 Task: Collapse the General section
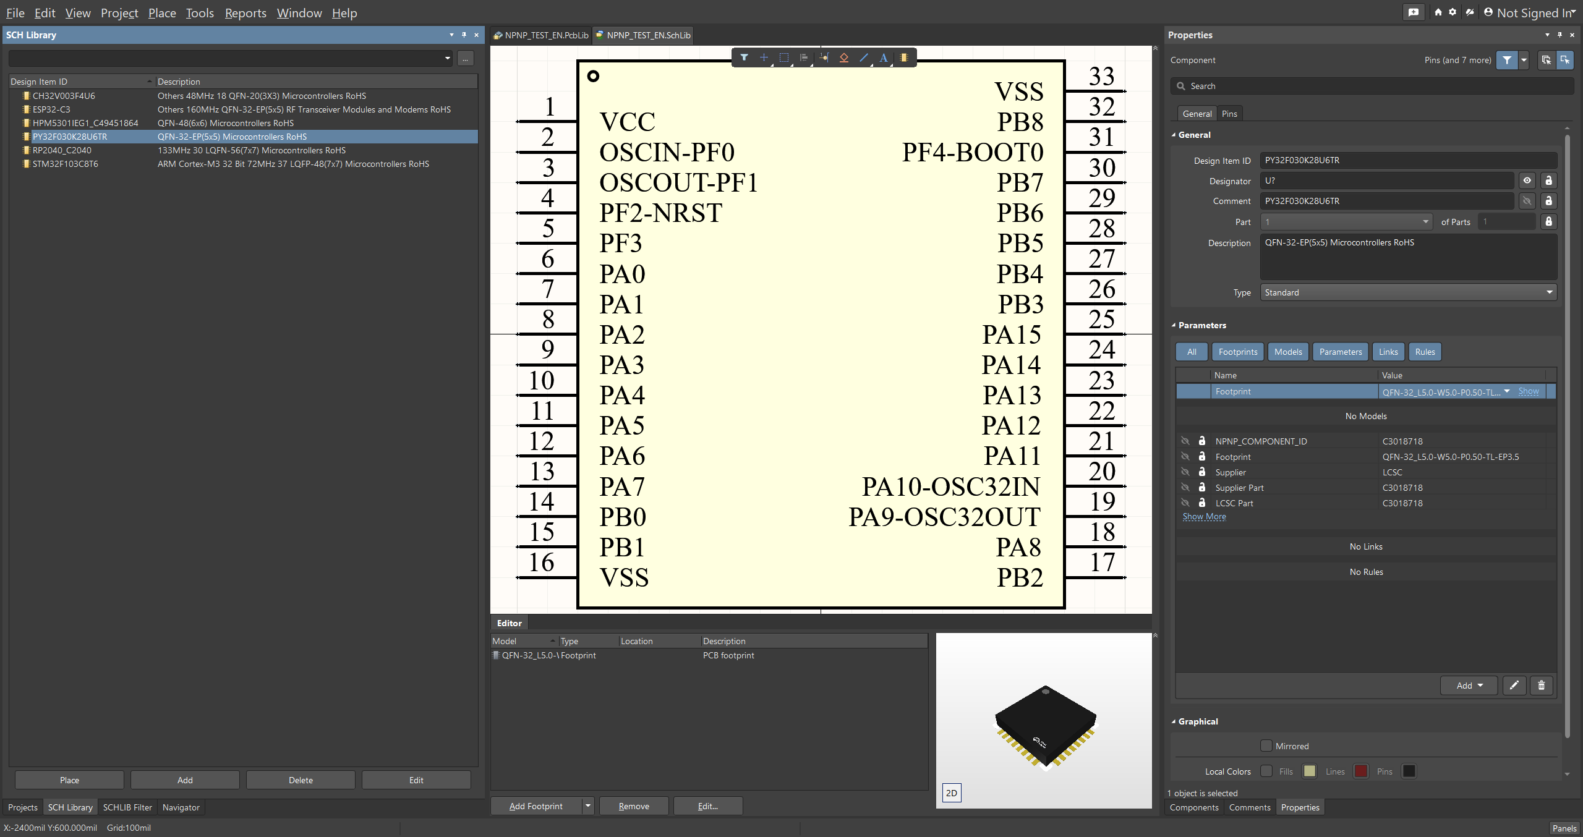1174,135
